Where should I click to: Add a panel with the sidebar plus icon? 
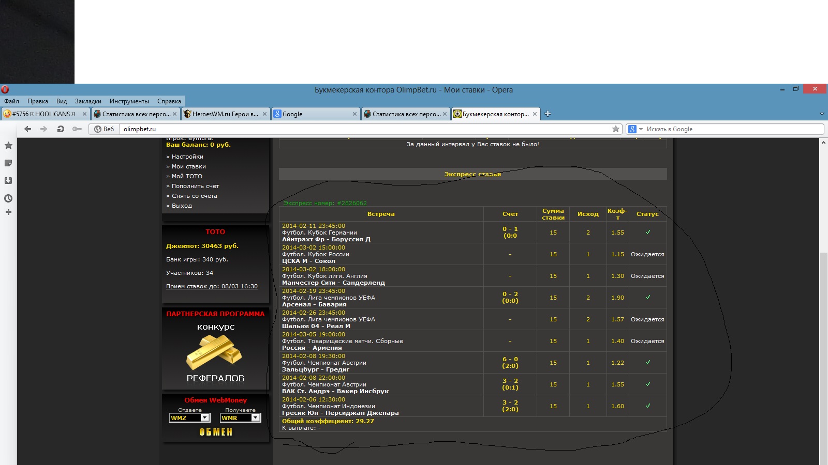tap(8, 212)
